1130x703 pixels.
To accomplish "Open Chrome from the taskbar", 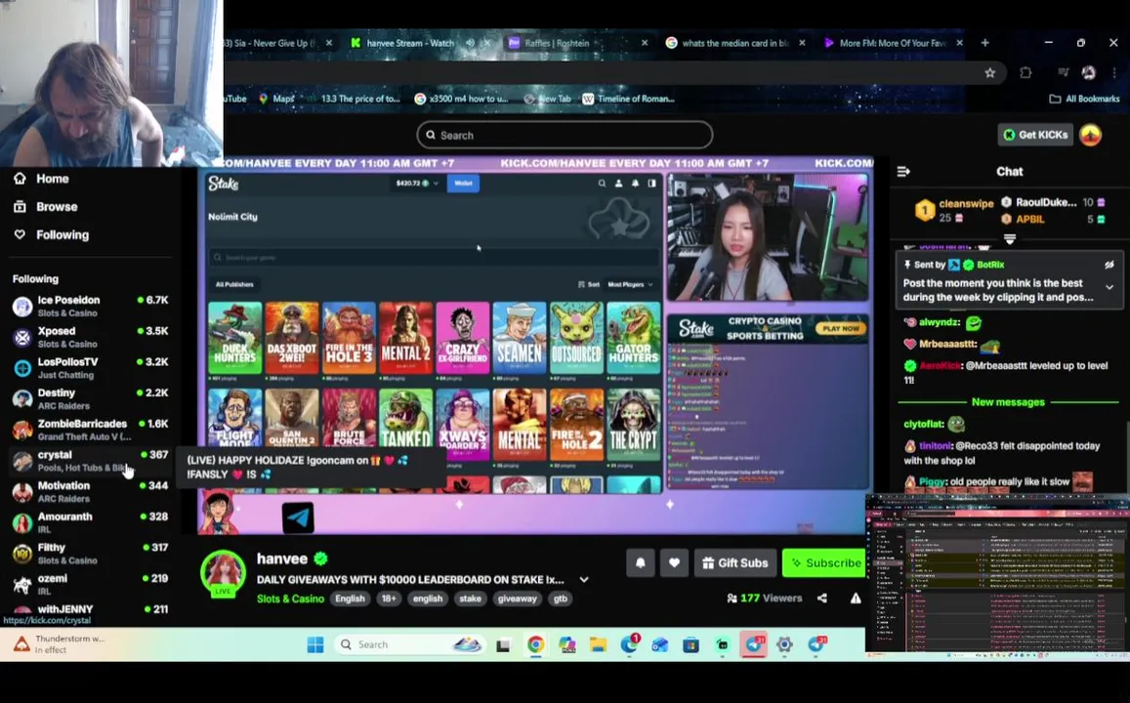I will (535, 644).
